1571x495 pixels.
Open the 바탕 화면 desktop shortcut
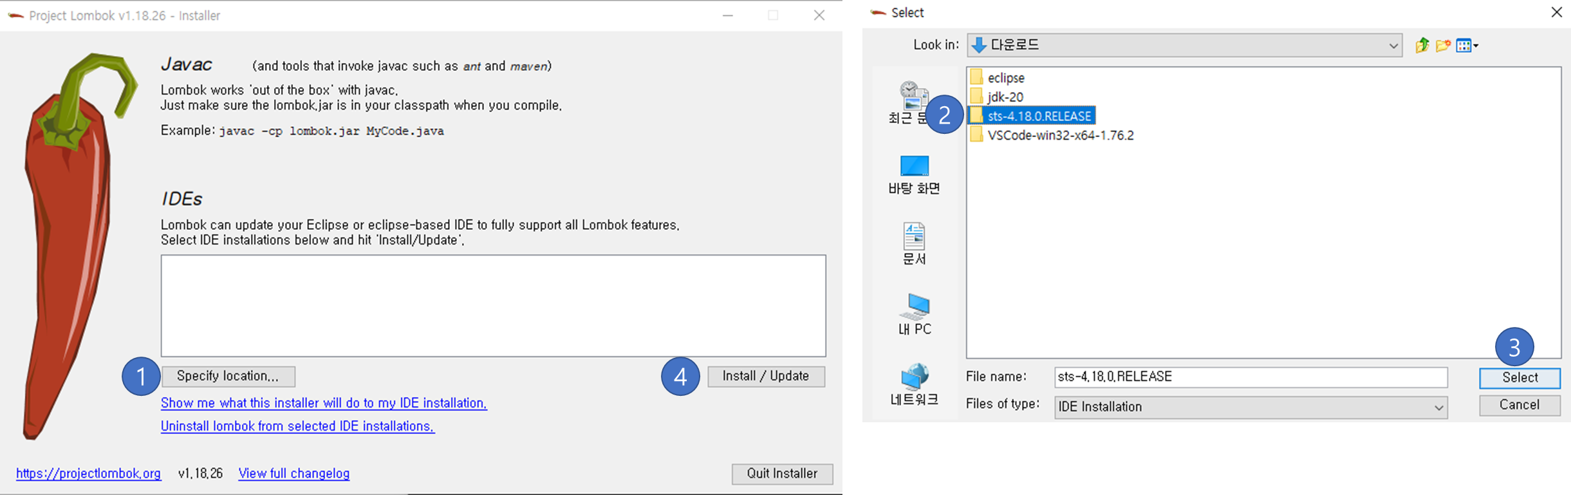point(915,175)
